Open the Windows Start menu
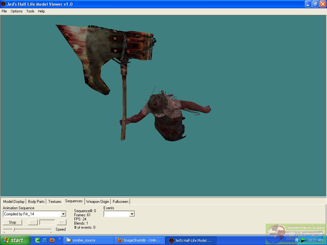The height and width of the screenshot is (245, 327). 15,240
